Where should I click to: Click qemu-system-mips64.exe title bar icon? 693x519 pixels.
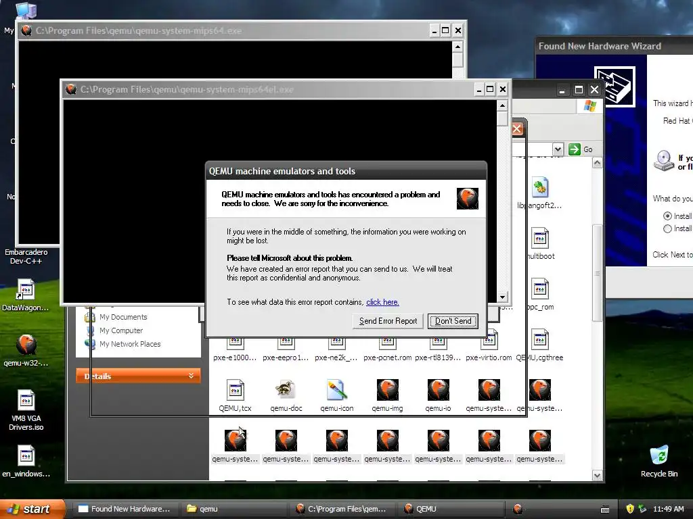pyautogui.click(x=26, y=30)
